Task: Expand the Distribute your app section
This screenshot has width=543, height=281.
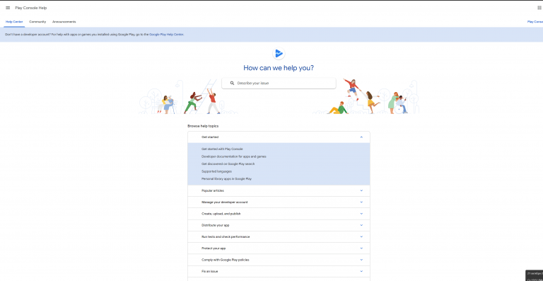Action: (x=279, y=225)
